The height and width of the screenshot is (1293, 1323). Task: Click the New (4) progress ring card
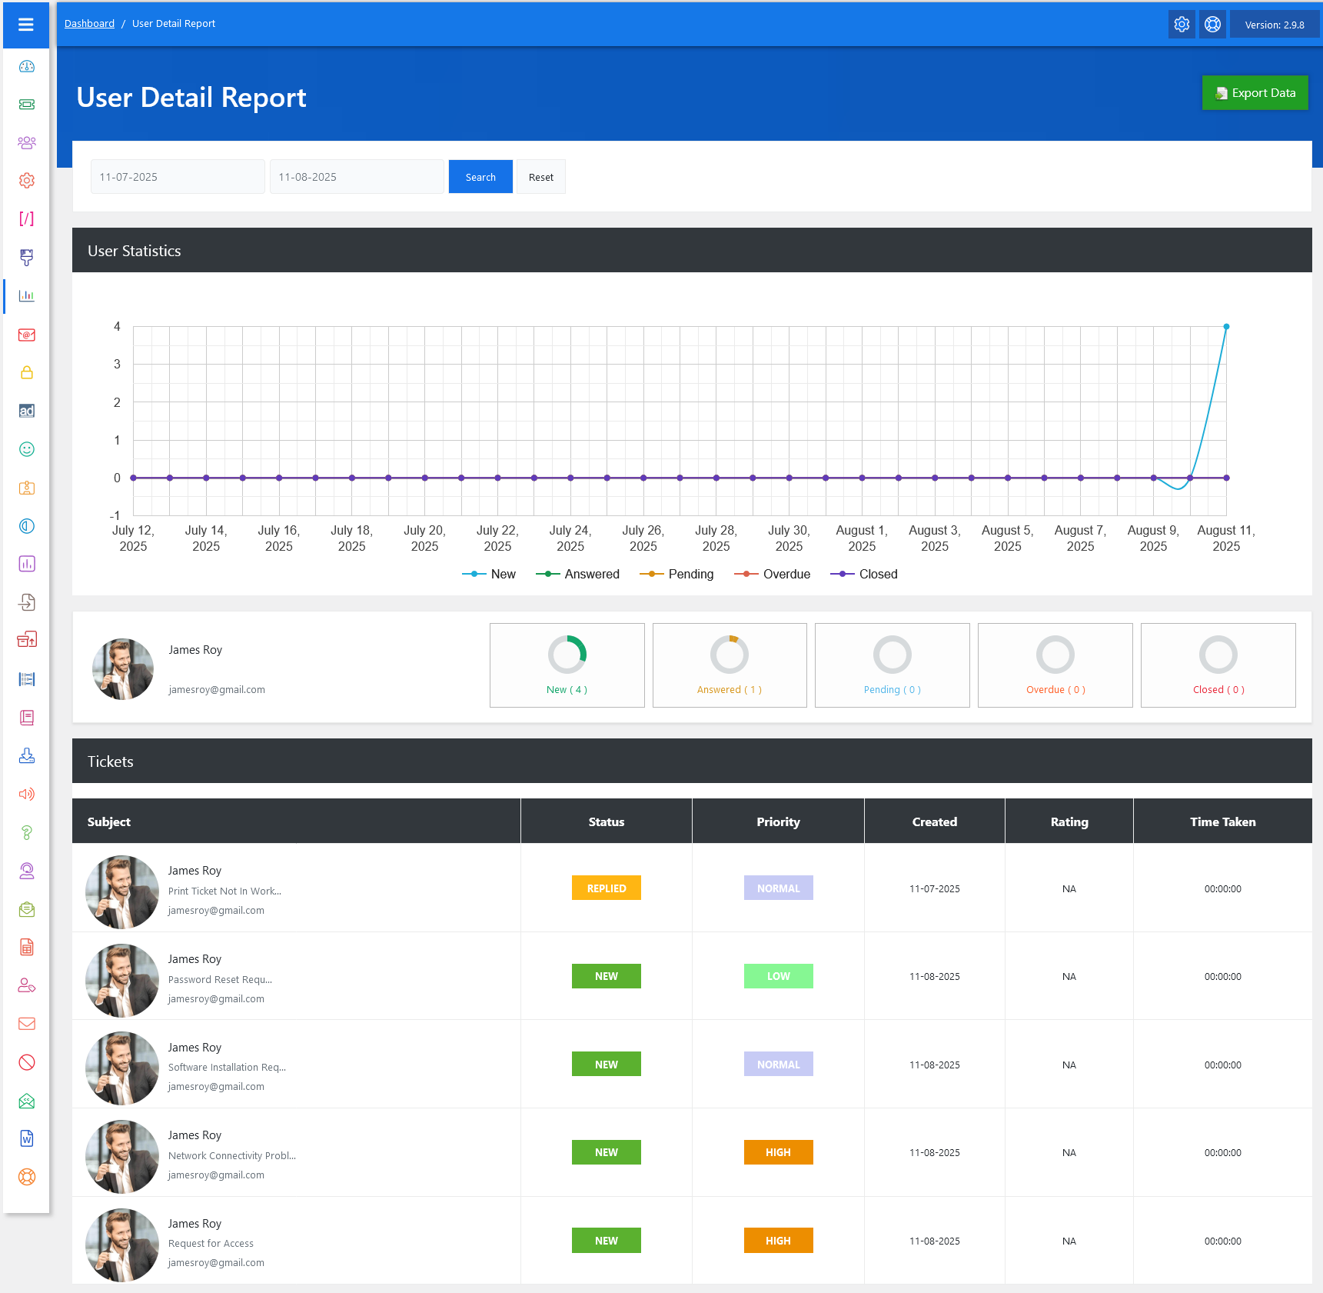(x=567, y=665)
